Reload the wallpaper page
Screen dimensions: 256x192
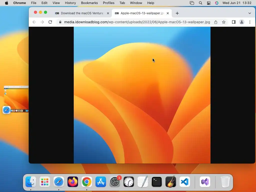(50, 22)
